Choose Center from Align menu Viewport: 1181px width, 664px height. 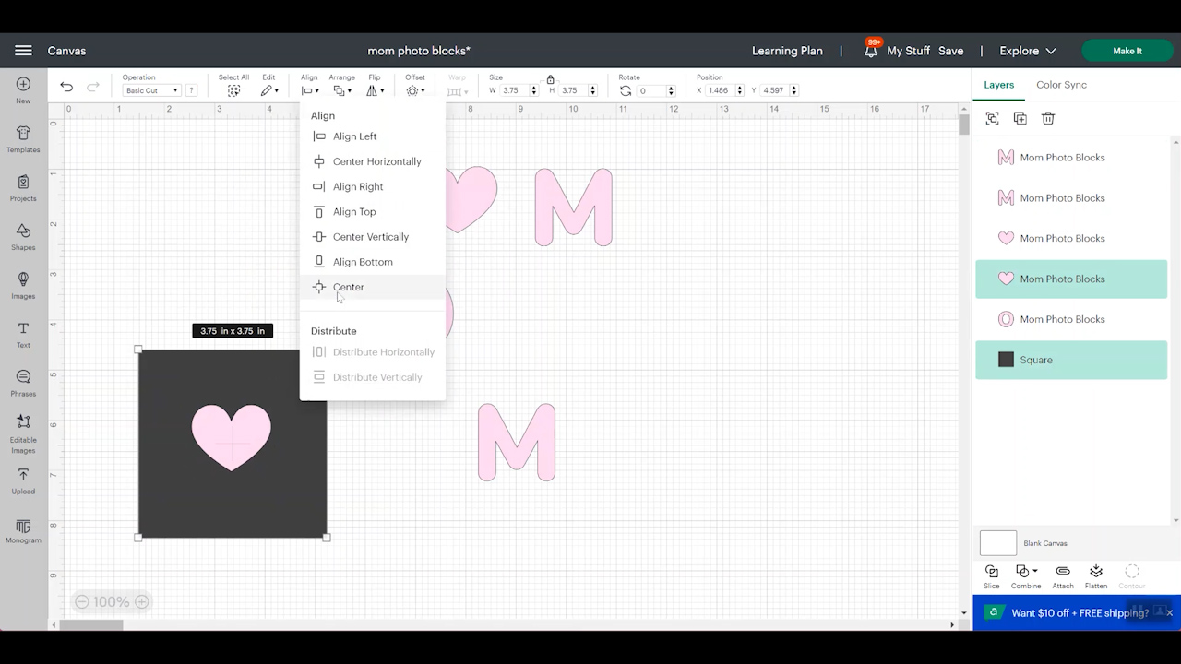pyautogui.click(x=372, y=287)
